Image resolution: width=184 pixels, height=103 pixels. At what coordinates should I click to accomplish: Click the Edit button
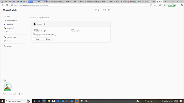click(x=38, y=39)
